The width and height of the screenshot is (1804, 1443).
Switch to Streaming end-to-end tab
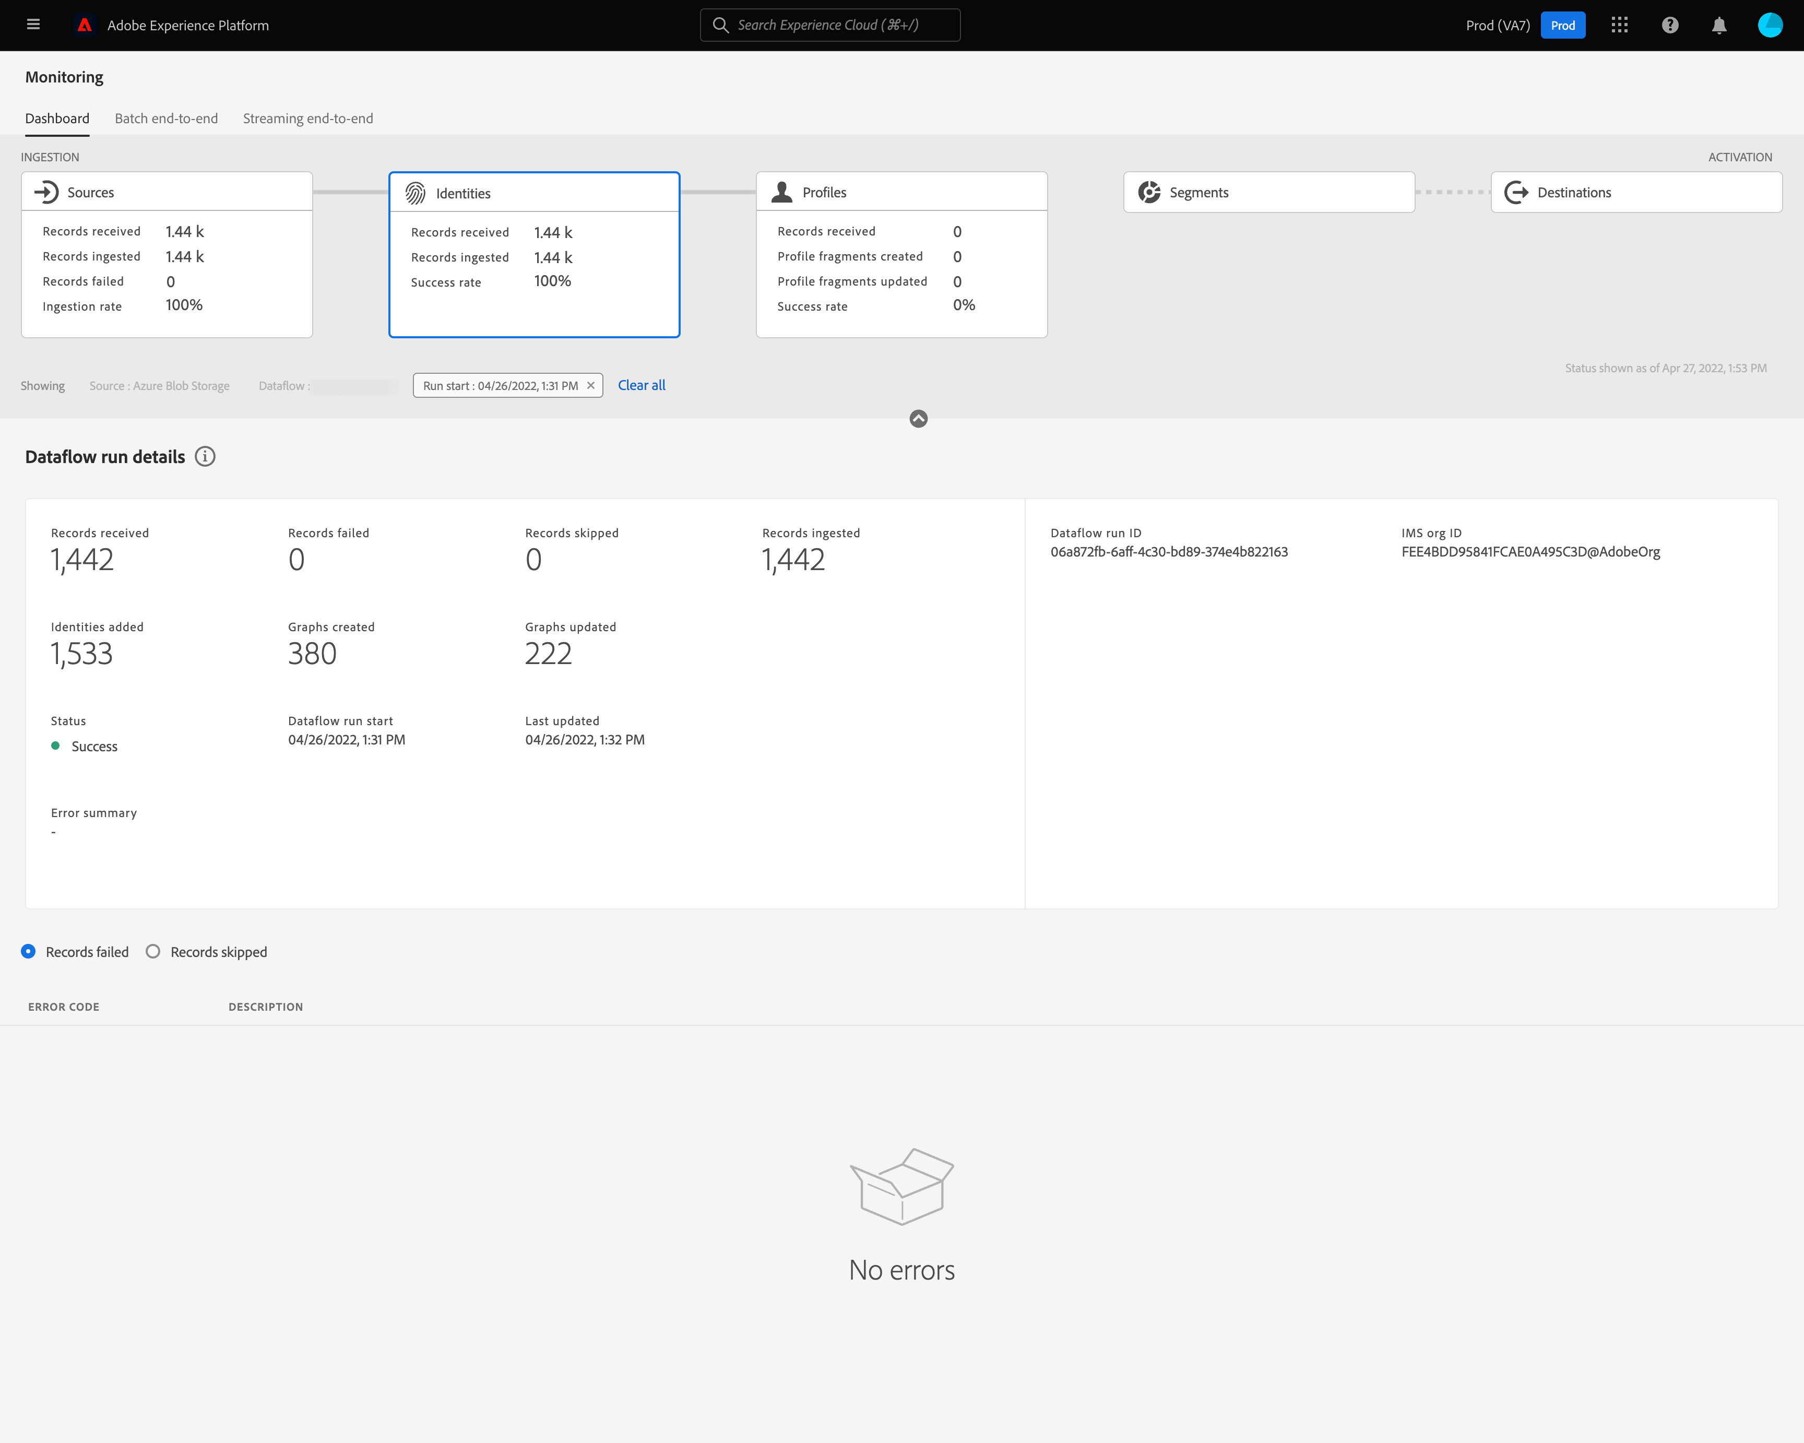[x=308, y=119]
